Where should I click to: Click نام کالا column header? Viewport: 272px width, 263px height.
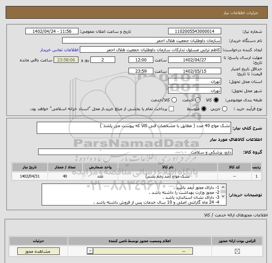coord(167,167)
